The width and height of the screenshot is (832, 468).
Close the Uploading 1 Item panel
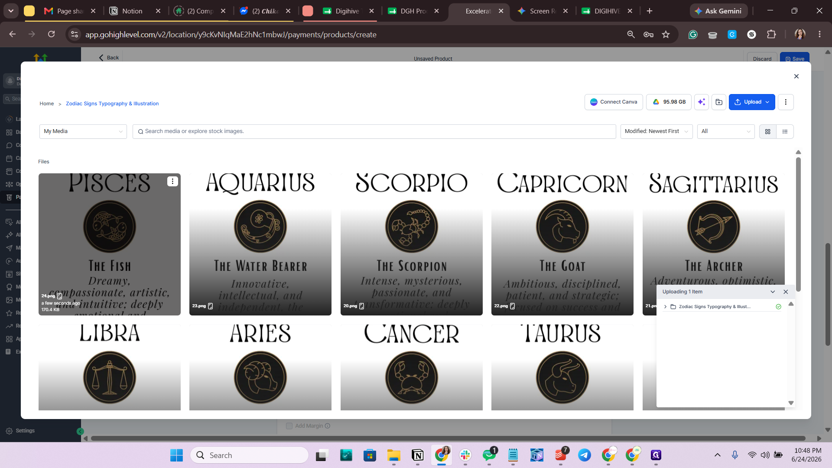point(786,292)
